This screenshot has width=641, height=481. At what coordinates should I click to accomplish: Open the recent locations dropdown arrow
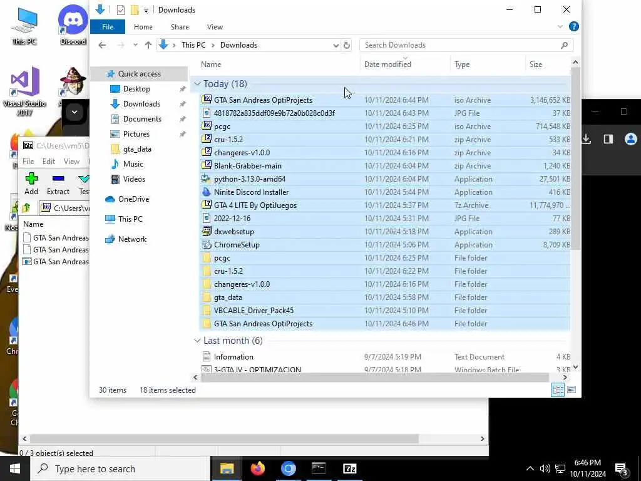pos(135,45)
